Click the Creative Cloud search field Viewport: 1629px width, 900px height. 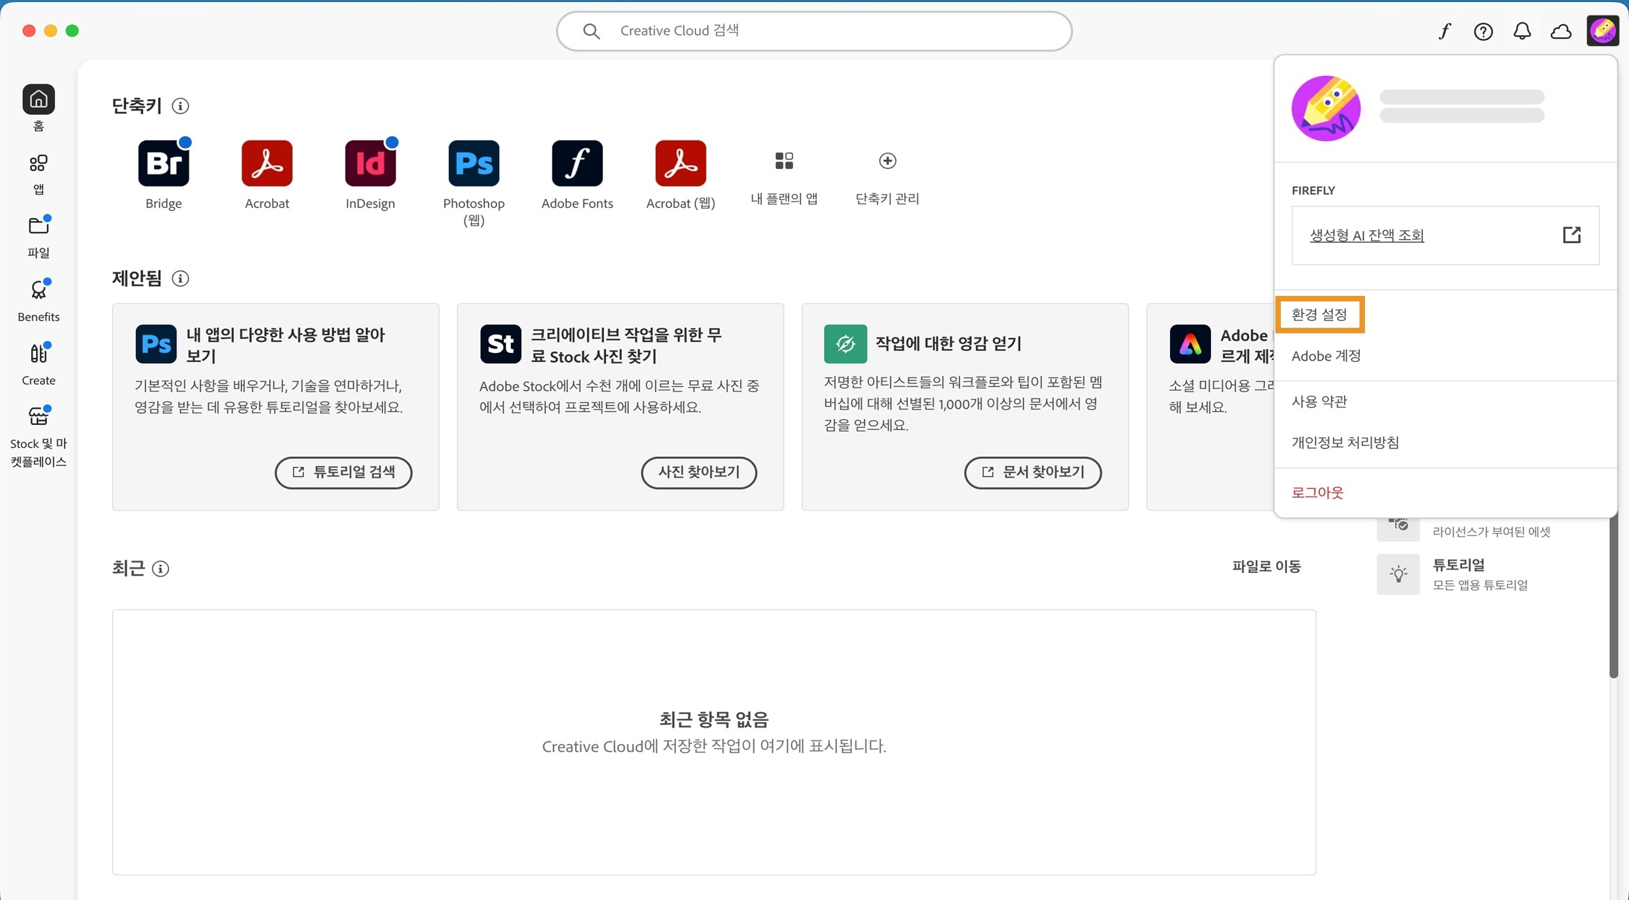point(813,31)
